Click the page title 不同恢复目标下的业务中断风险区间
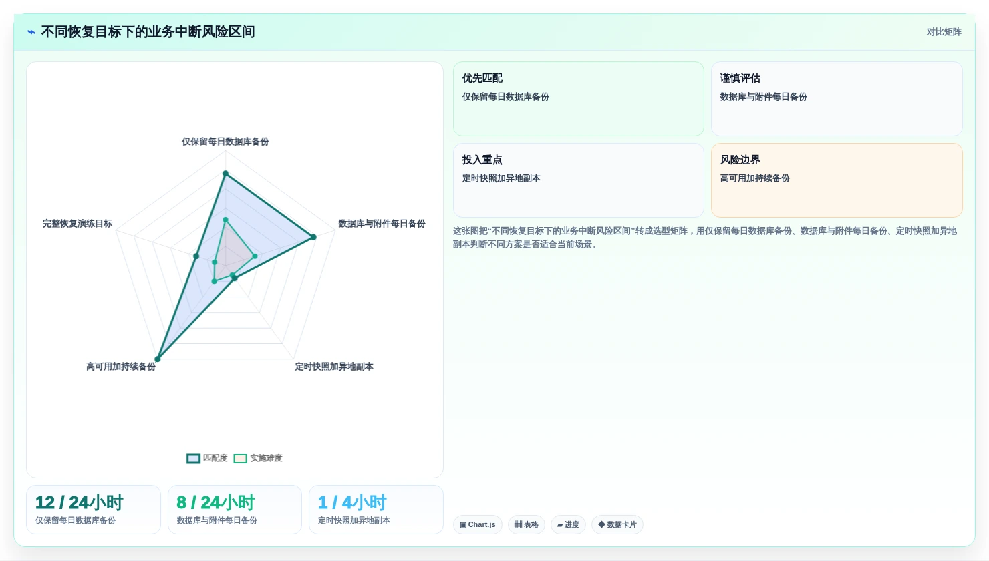 [148, 32]
